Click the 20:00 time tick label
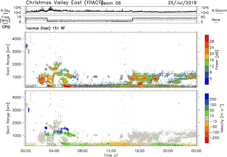The height and width of the screenshot is (157, 227). pyautogui.click(x=168, y=151)
